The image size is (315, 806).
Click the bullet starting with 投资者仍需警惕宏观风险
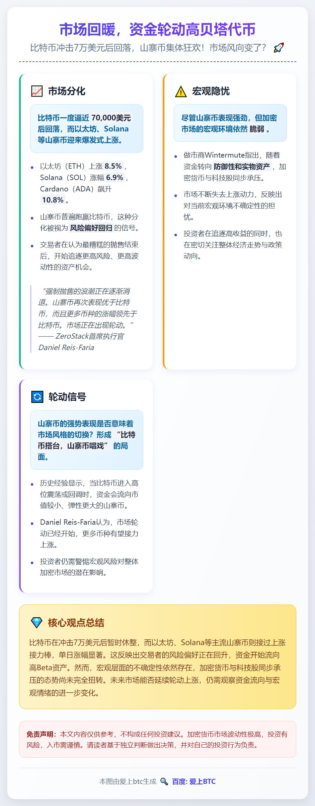89,567
